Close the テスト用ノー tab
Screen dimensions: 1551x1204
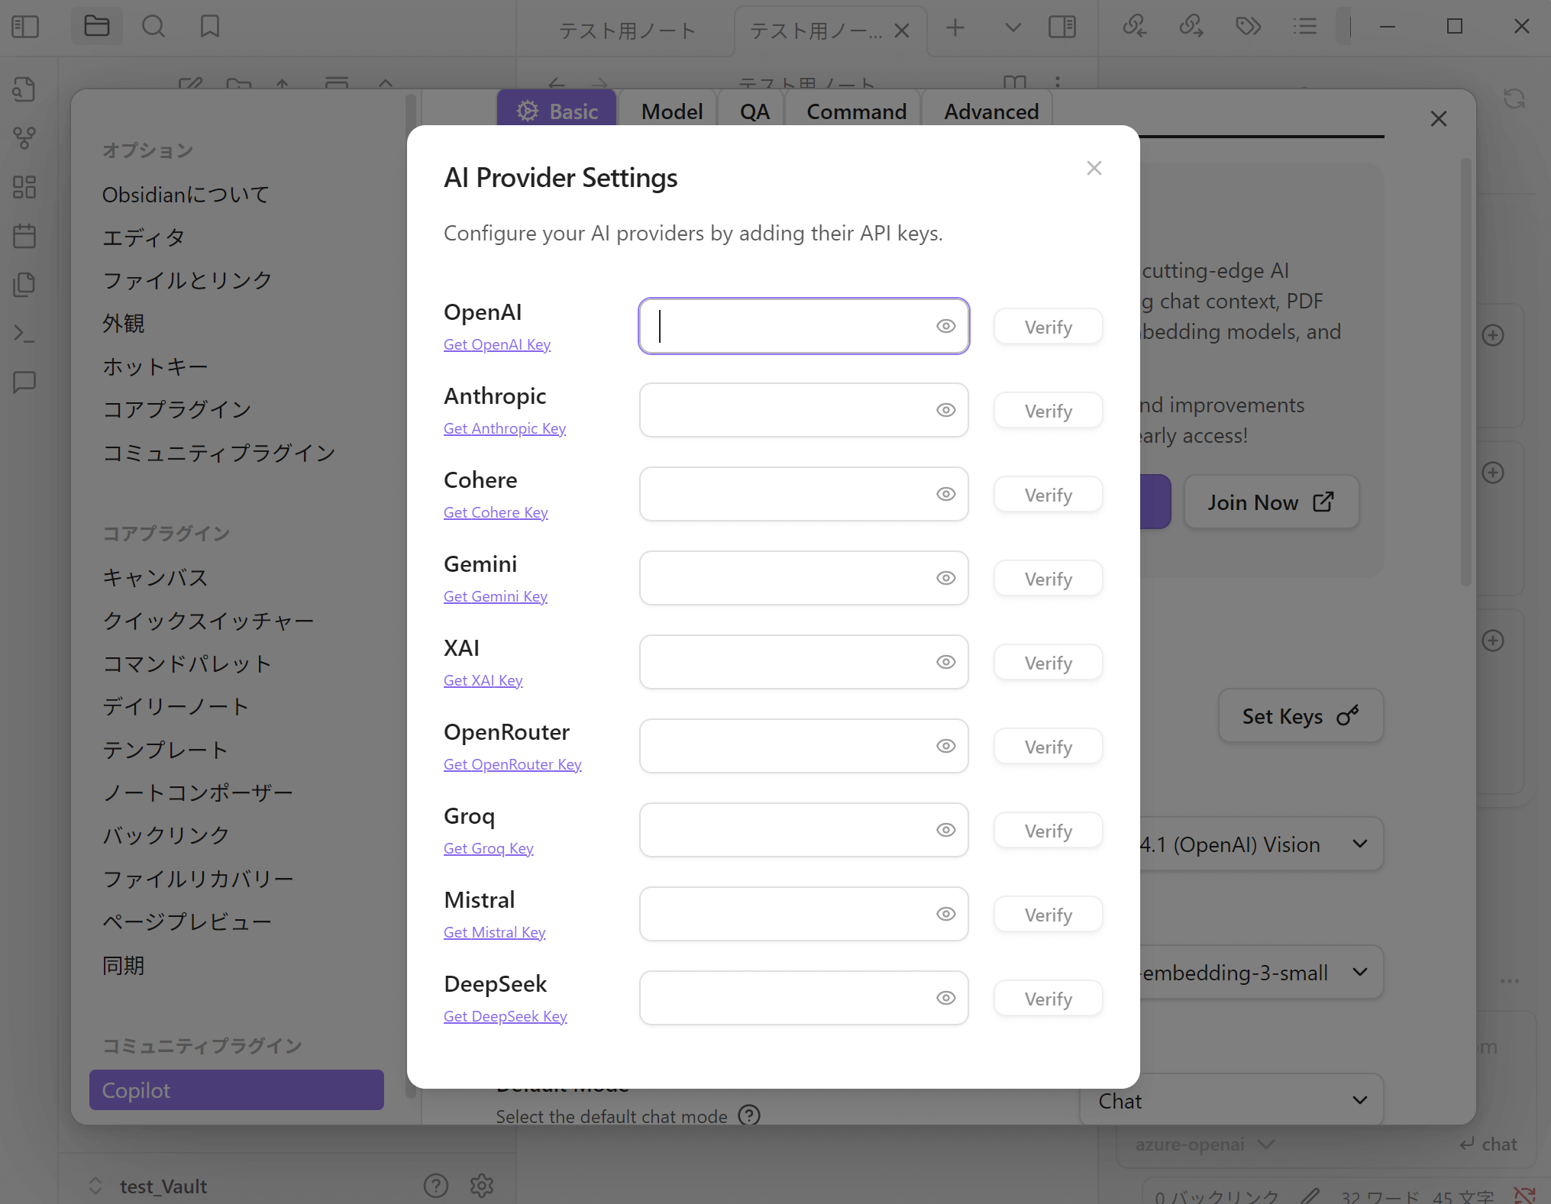(902, 31)
